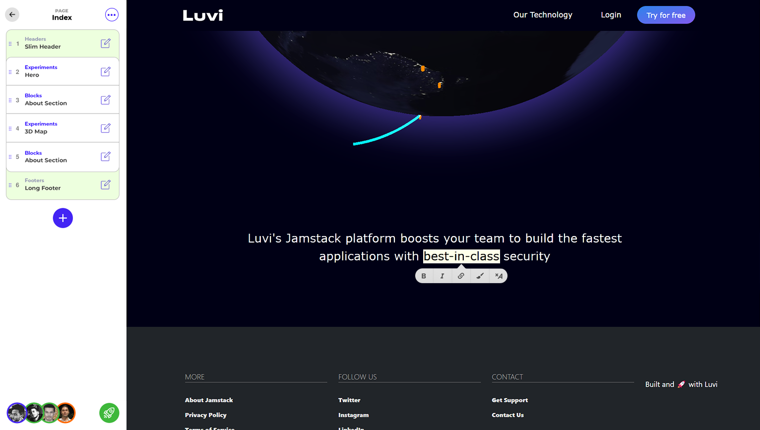
Task: Select the 3D Map row
Action: tap(63, 128)
